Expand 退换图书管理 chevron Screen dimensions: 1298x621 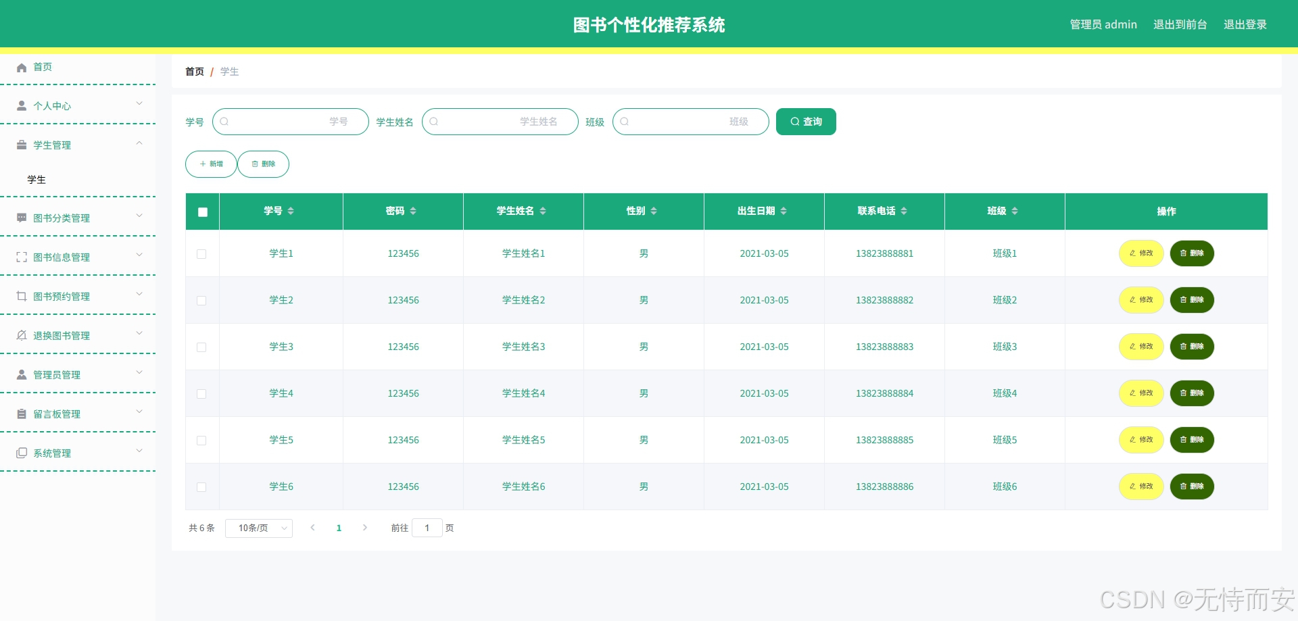[x=139, y=333]
